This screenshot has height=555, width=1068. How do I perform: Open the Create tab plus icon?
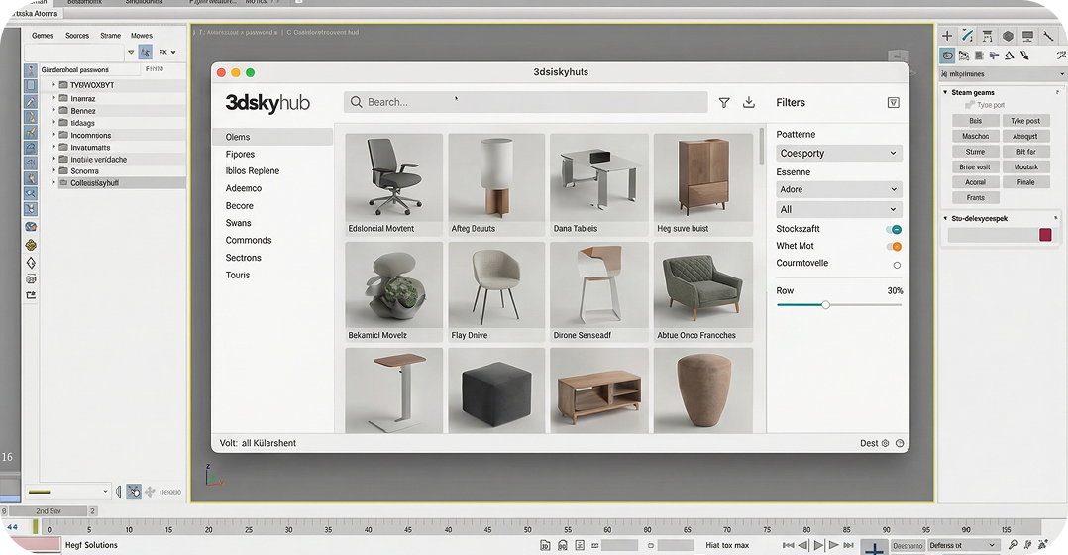tap(946, 36)
